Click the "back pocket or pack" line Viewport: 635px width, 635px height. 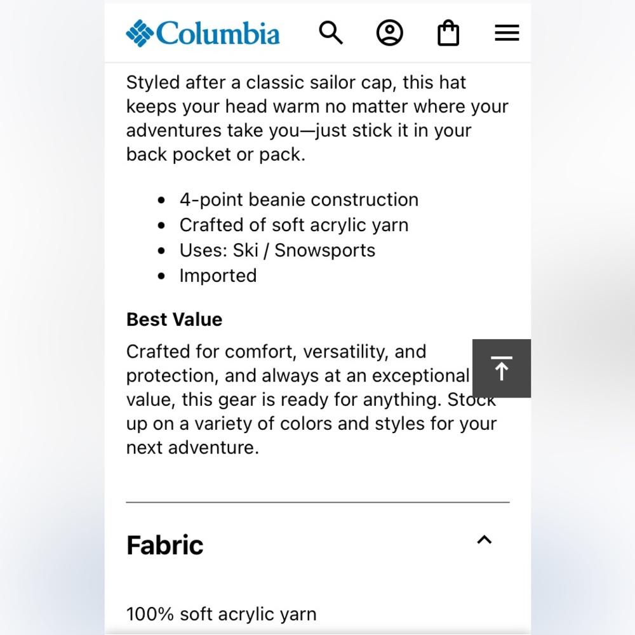(x=215, y=154)
